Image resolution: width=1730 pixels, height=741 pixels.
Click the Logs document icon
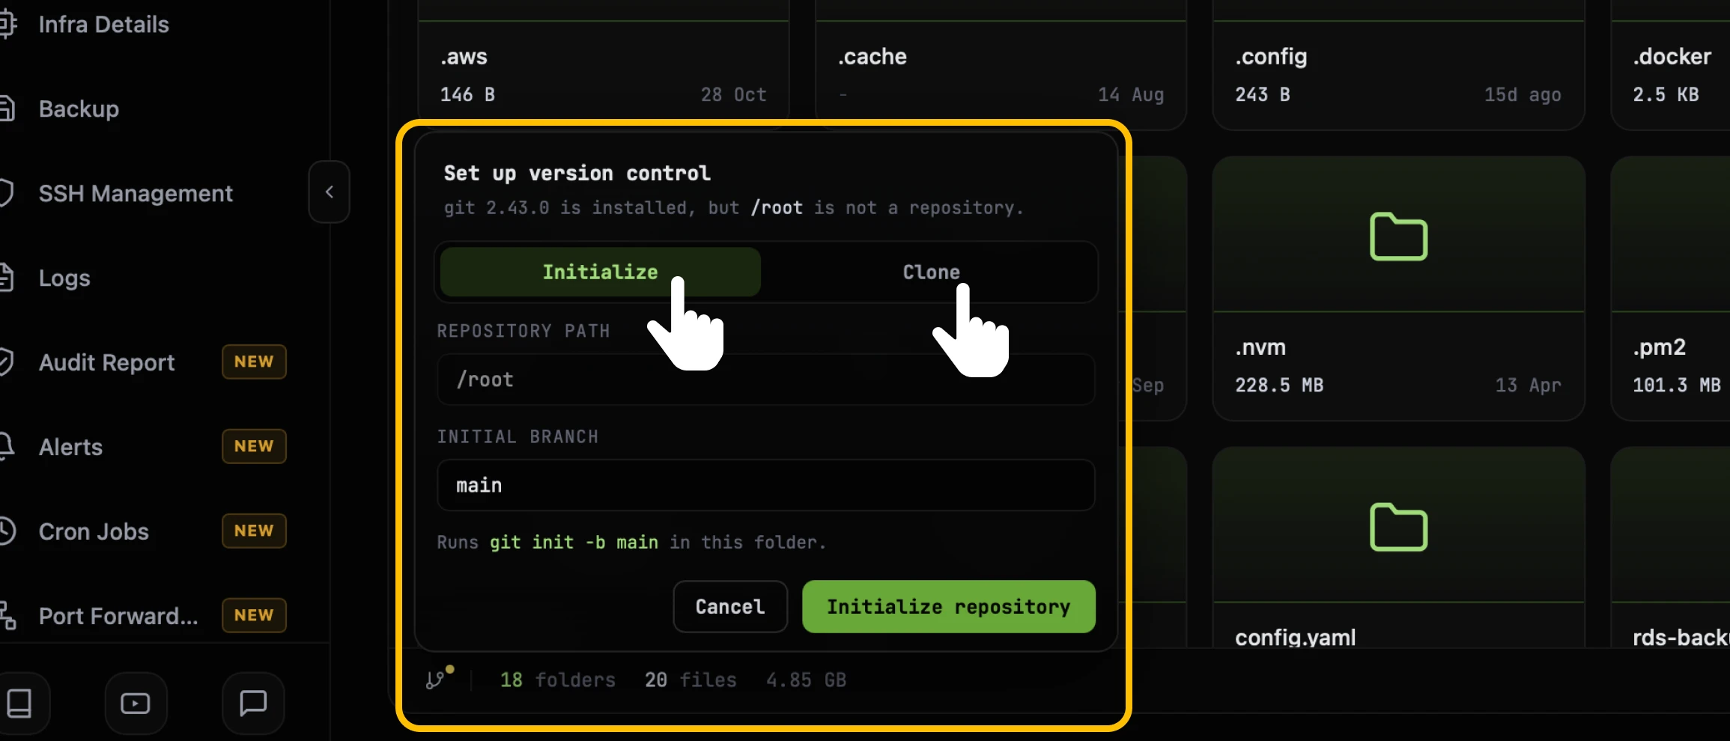(x=6, y=278)
